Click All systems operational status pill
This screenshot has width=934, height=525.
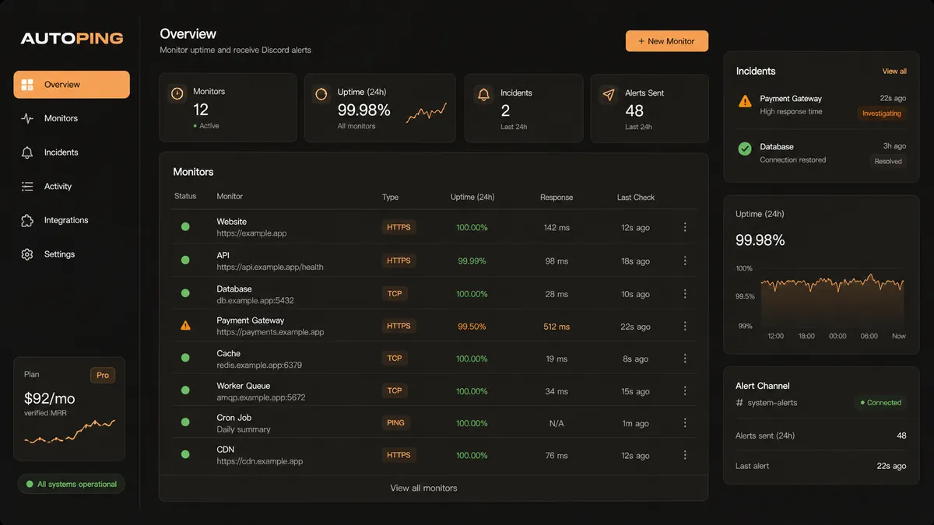72,484
